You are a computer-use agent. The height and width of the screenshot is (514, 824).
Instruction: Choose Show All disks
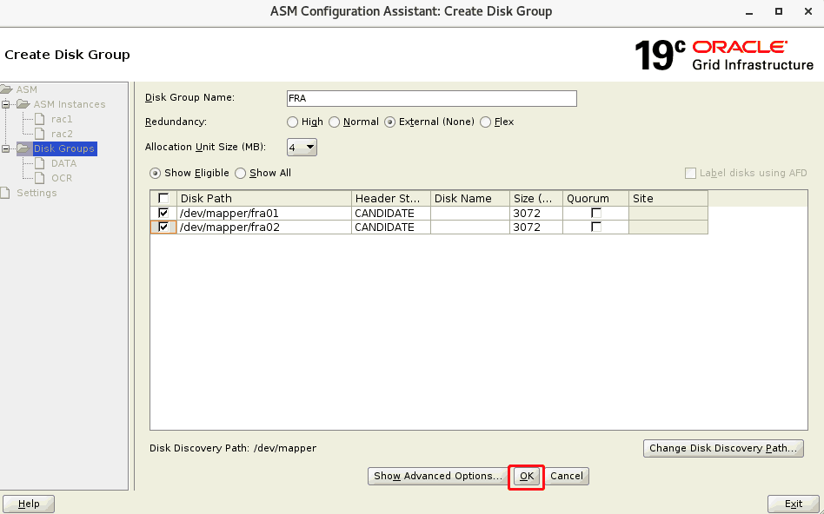pos(241,174)
